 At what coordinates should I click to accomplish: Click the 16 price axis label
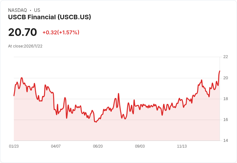coord(225,120)
